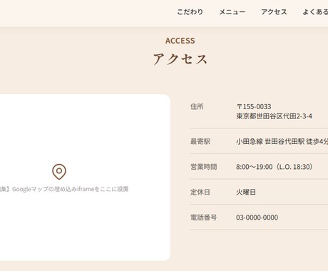Click the 火曜日 closed-day value
Viewport: 328px width, 271px height.
click(246, 192)
